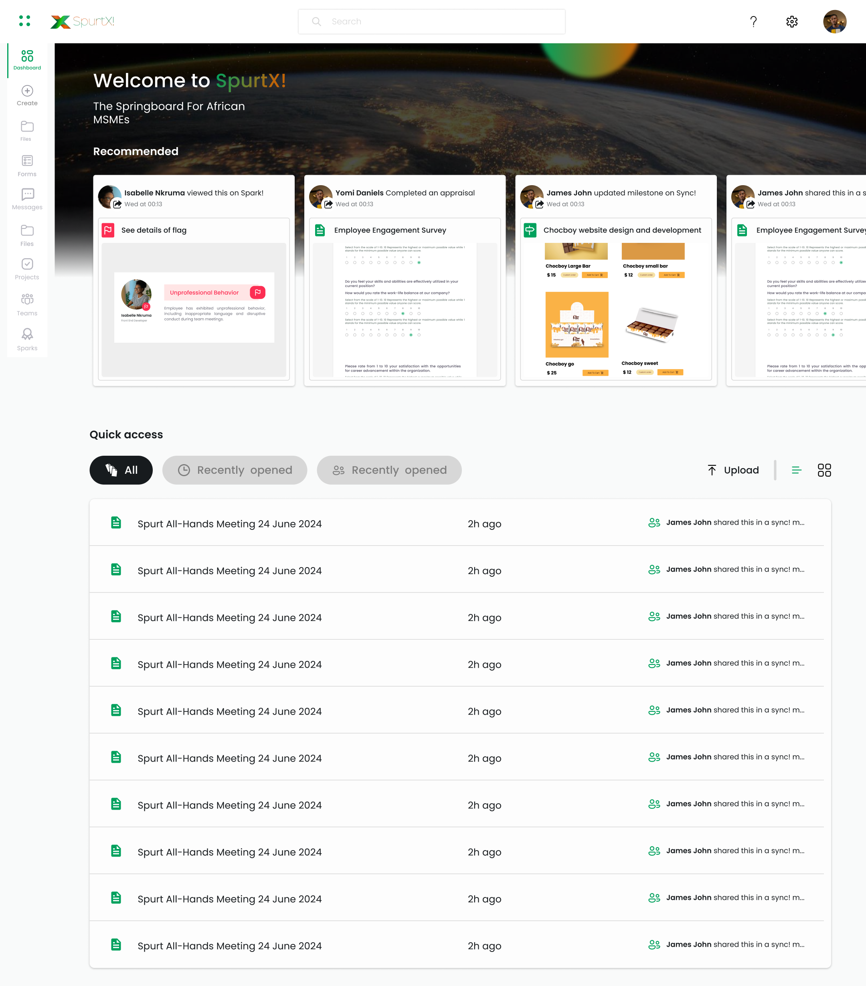Click the Chocboy sweet product image
The image size is (866, 986).
click(652, 324)
